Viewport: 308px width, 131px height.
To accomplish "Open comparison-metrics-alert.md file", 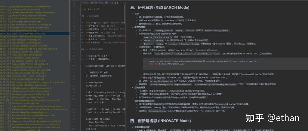I will pyautogui.click(x=20, y=103).
